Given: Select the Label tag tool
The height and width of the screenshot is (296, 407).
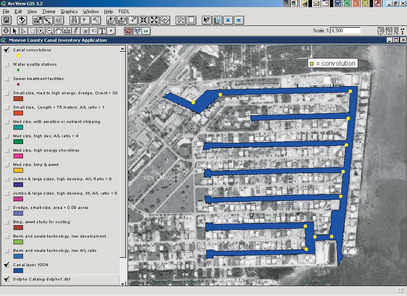Looking at the screenshot, I should 93,31.
